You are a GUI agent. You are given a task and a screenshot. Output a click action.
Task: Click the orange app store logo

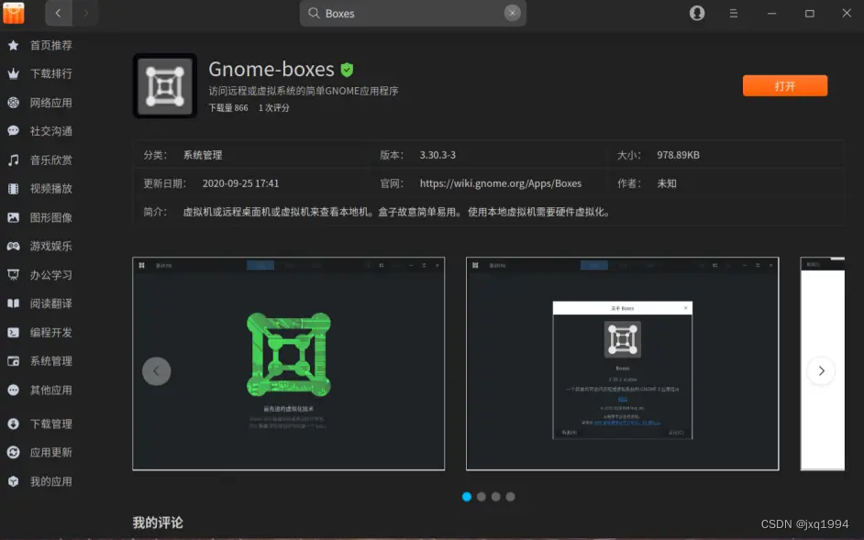point(14,13)
